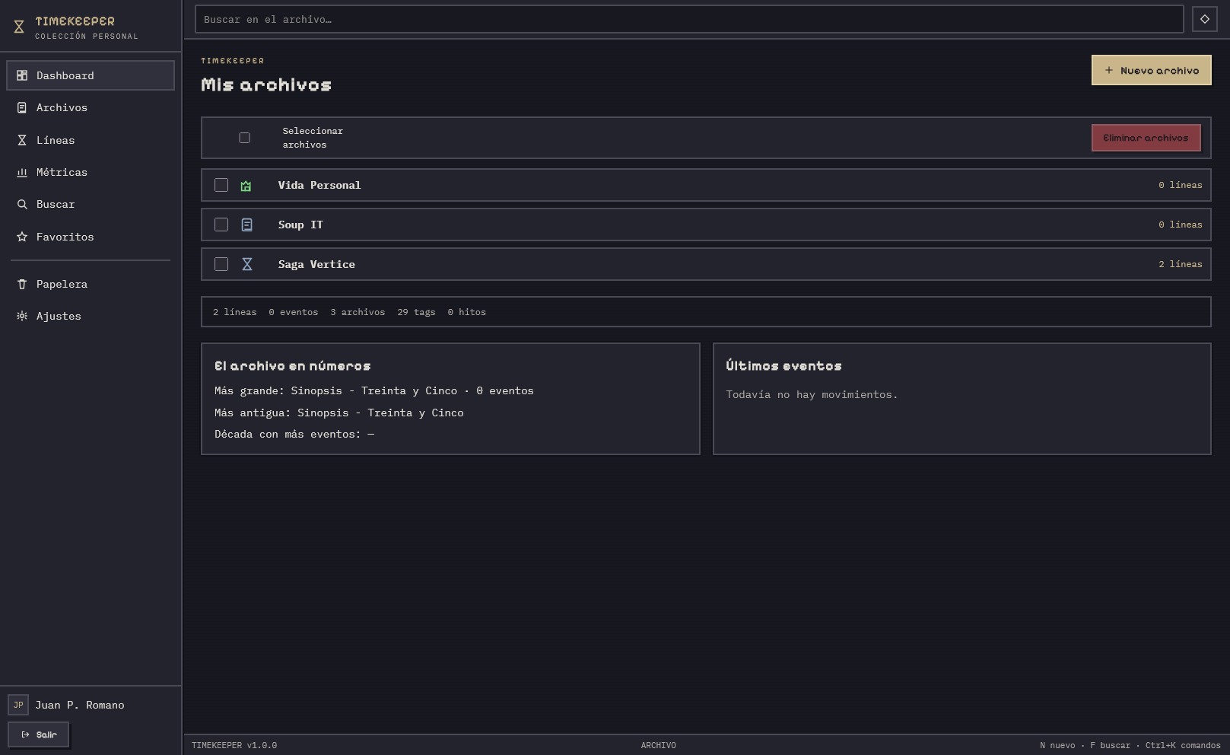The image size is (1230, 755).
Task: Click the '29 tags' statistic
Action: [x=416, y=312]
